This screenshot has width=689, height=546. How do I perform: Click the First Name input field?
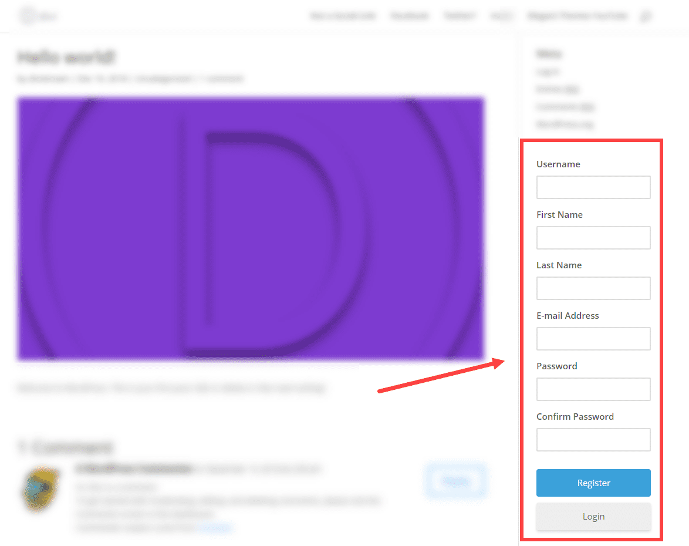coord(593,237)
